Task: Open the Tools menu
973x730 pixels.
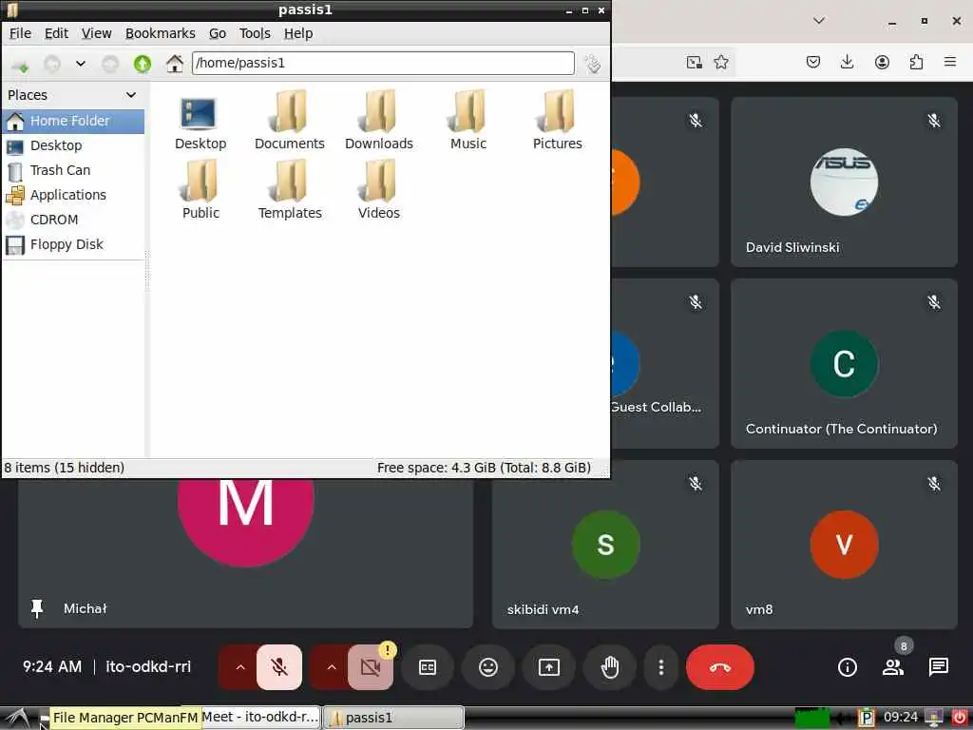Action: [x=255, y=33]
